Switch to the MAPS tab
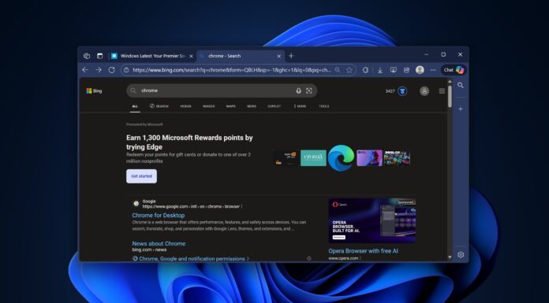The width and height of the screenshot is (549, 303). point(231,106)
